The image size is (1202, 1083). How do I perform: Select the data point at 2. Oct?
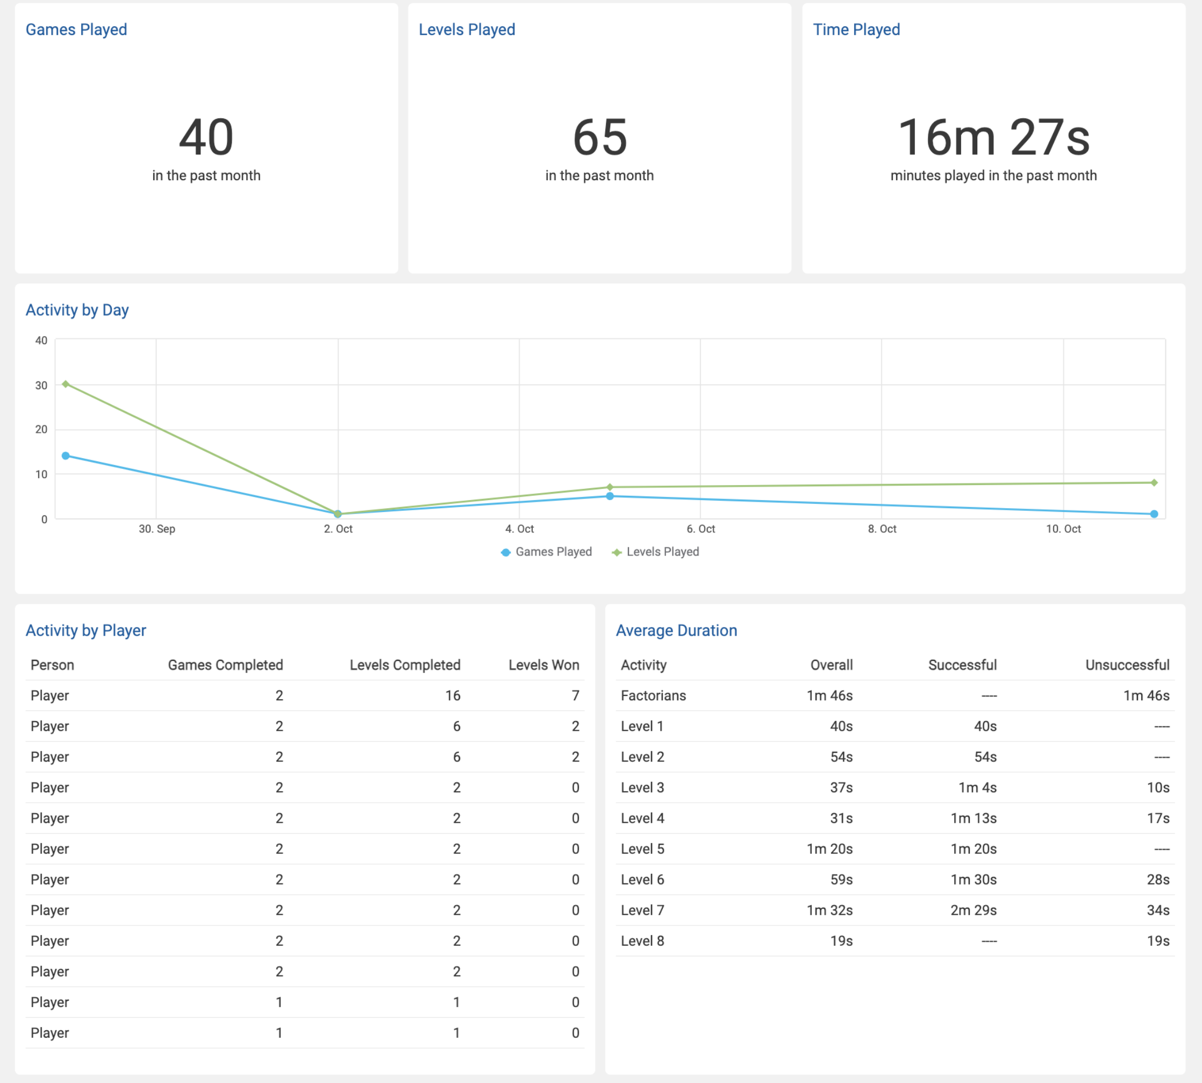coord(338,514)
